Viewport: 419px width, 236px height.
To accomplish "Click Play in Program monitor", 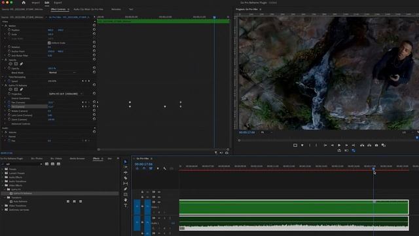I will pyautogui.click(x=339, y=145).
